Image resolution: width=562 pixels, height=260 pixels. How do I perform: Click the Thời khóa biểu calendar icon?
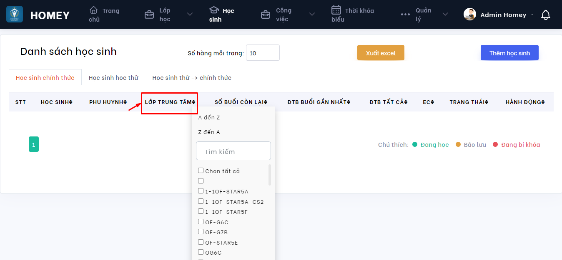pos(336,10)
